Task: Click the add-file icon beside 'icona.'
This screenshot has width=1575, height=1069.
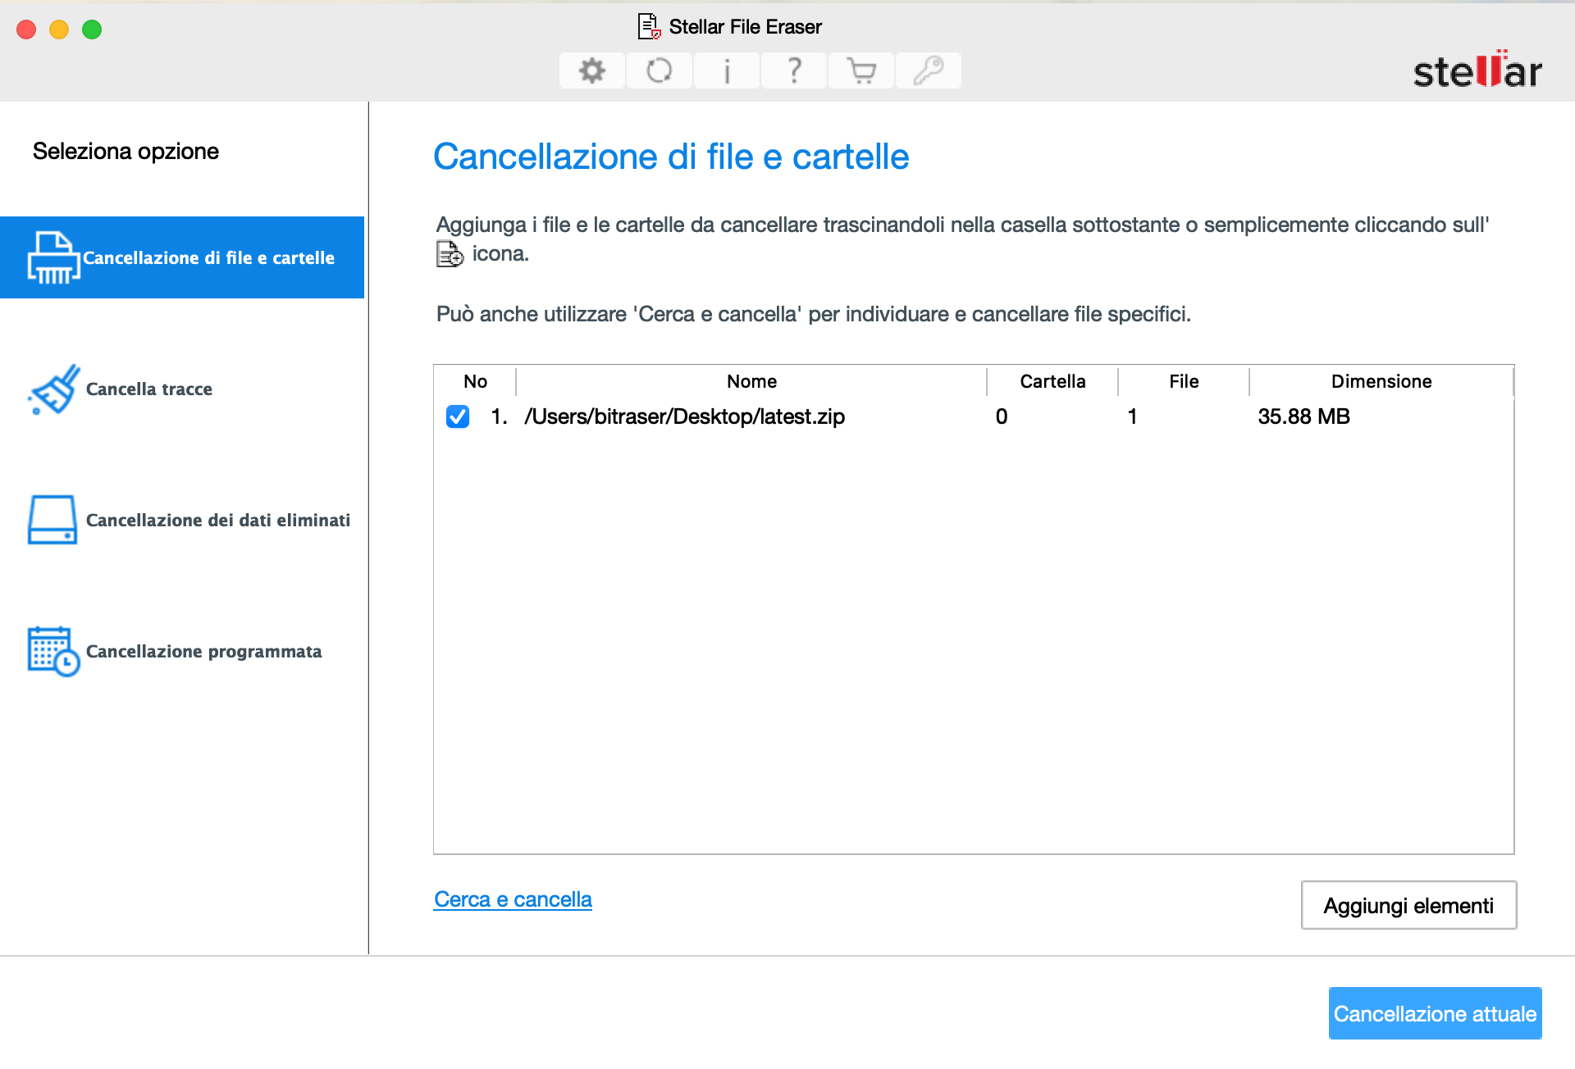Action: (450, 254)
